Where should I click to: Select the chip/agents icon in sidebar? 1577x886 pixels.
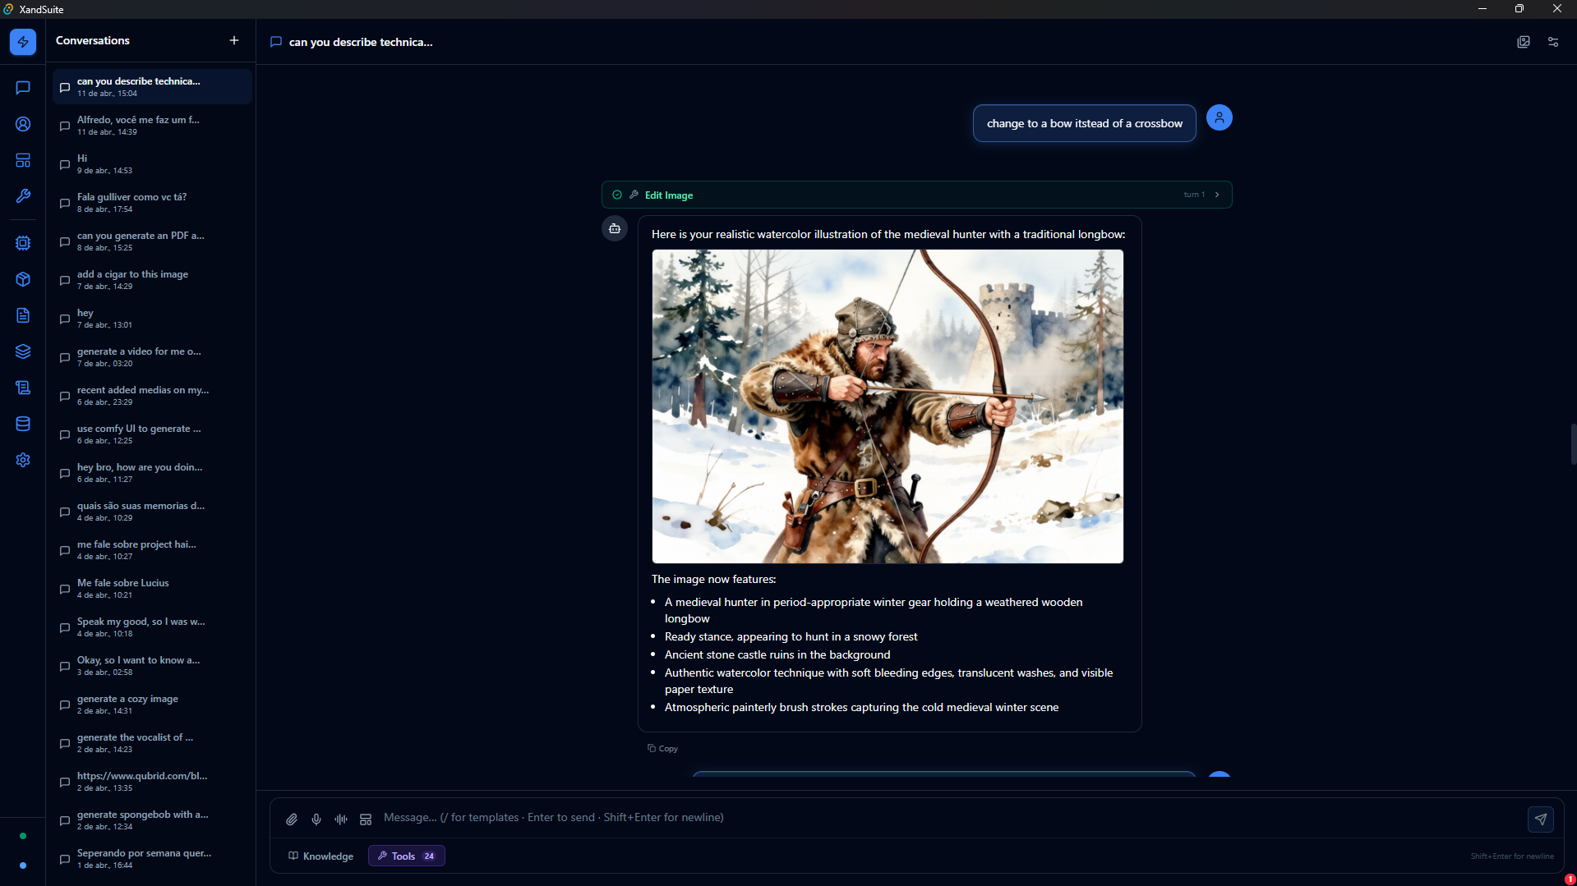pos(22,242)
